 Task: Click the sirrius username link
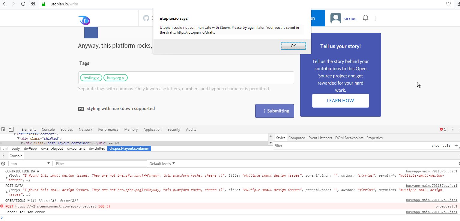tap(350, 19)
